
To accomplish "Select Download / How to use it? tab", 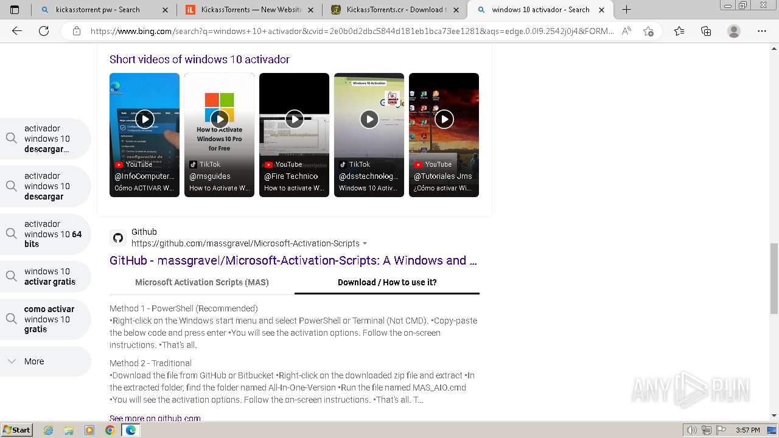I will pyautogui.click(x=387, y=282).
